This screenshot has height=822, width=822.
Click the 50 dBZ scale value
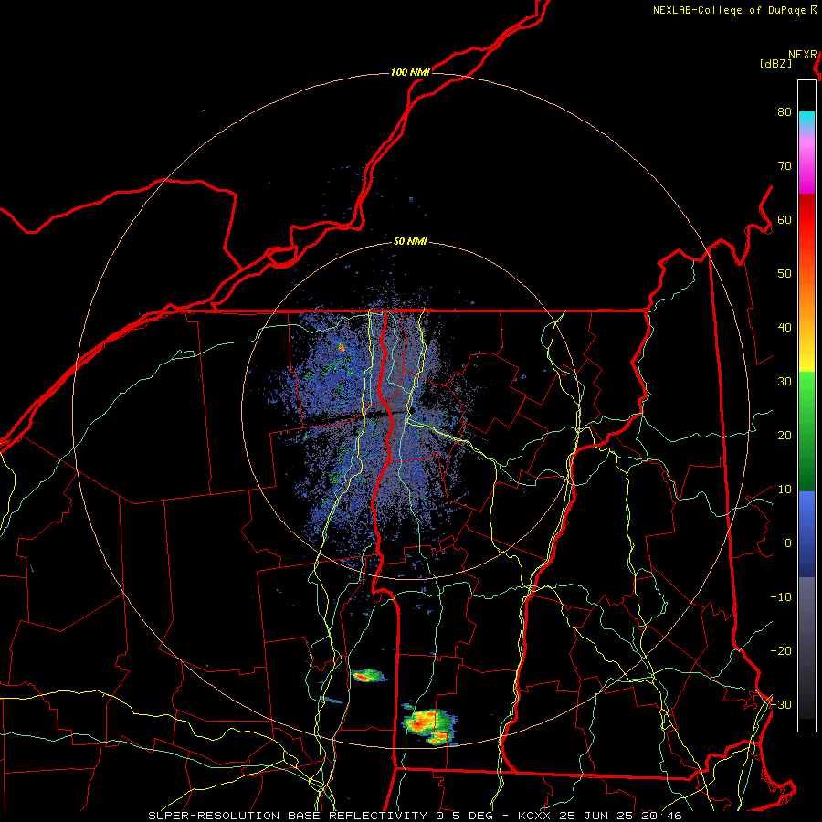click(x=785, y=274)
